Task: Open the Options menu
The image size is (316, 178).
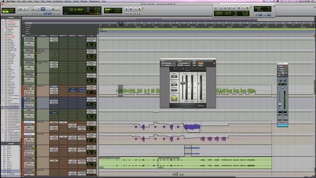Action: (x=68, y=1)
